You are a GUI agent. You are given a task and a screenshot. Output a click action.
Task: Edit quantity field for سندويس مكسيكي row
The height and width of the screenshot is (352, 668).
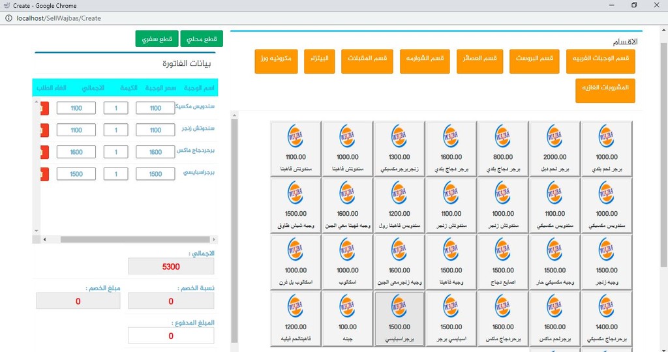click(116, 108)
